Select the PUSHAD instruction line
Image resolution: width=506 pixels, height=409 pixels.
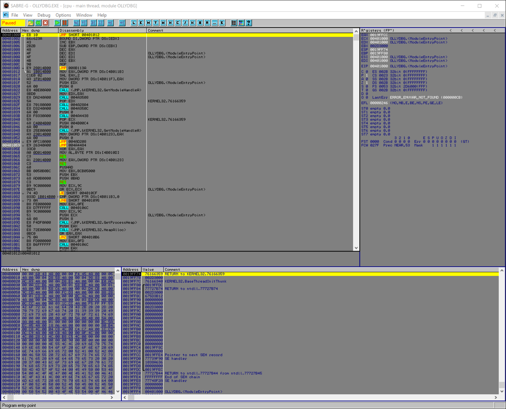[177, 167]
